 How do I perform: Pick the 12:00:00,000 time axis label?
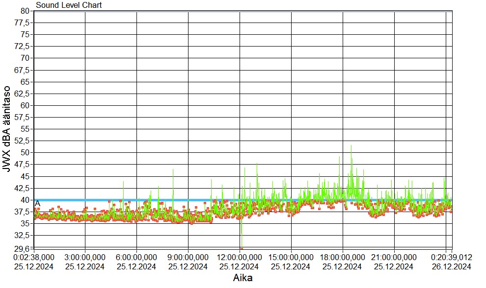240,257
